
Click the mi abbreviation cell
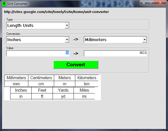[84, 96]
